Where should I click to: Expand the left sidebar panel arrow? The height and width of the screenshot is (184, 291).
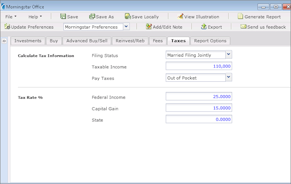click(4, 41)
